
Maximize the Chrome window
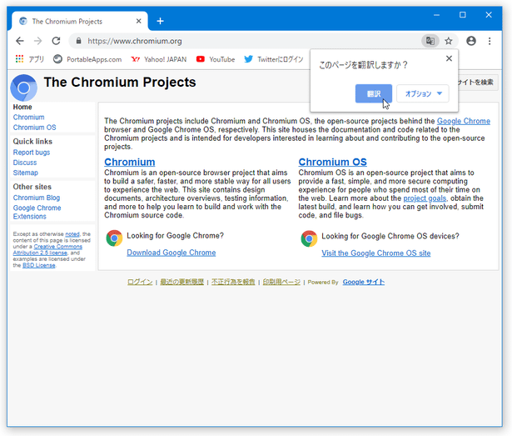(462, 15)
